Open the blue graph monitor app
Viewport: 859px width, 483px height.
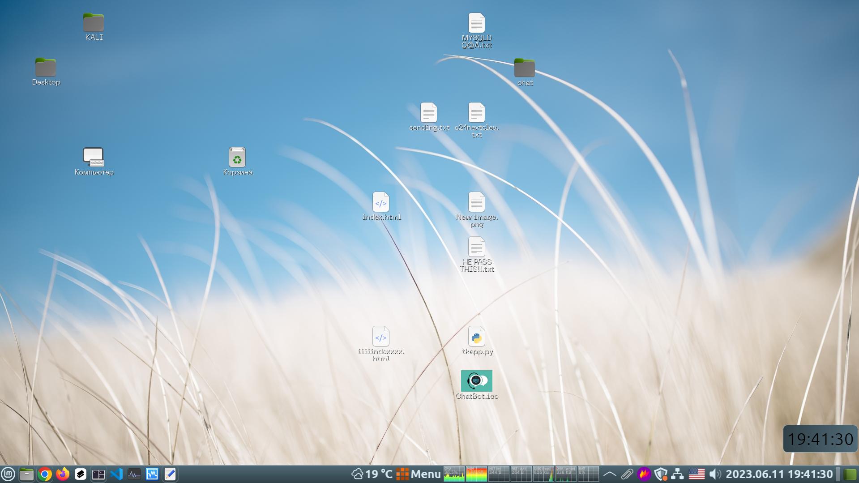pos(152,474)
